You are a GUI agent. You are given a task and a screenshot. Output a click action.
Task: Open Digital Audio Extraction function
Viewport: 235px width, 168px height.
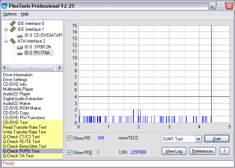(23, 99)
